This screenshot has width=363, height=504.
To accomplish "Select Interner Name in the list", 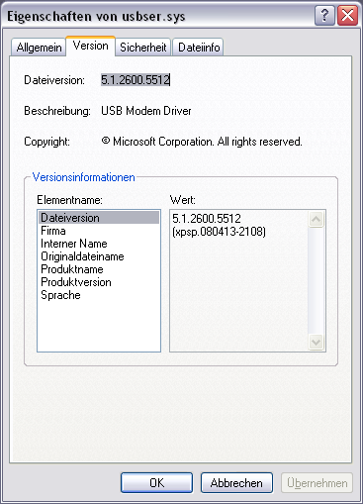I will click(99, 244).
